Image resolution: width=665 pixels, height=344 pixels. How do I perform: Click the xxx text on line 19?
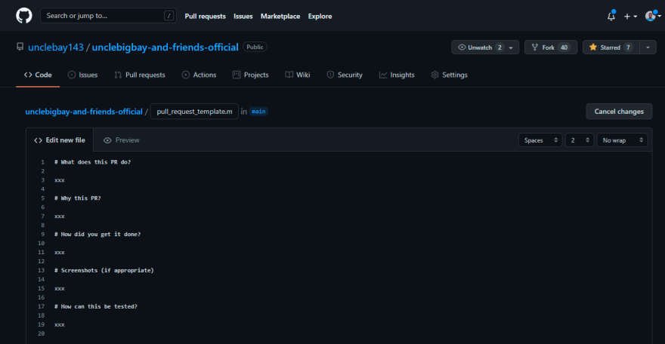[x=60, y=324]
